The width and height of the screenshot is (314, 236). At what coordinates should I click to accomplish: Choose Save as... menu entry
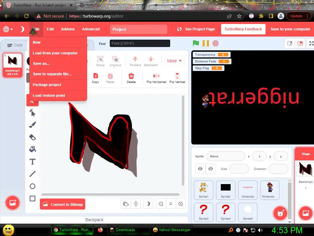tap(58, 63)
